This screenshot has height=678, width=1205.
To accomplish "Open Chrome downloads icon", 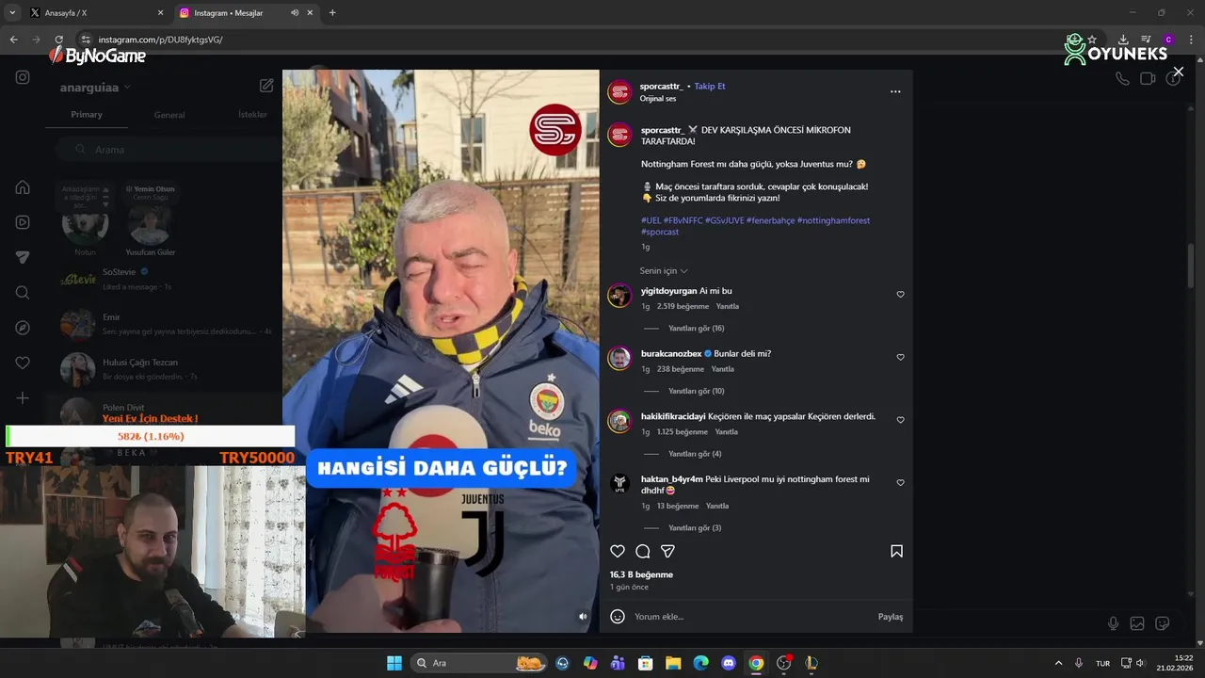I will 1123,40.
